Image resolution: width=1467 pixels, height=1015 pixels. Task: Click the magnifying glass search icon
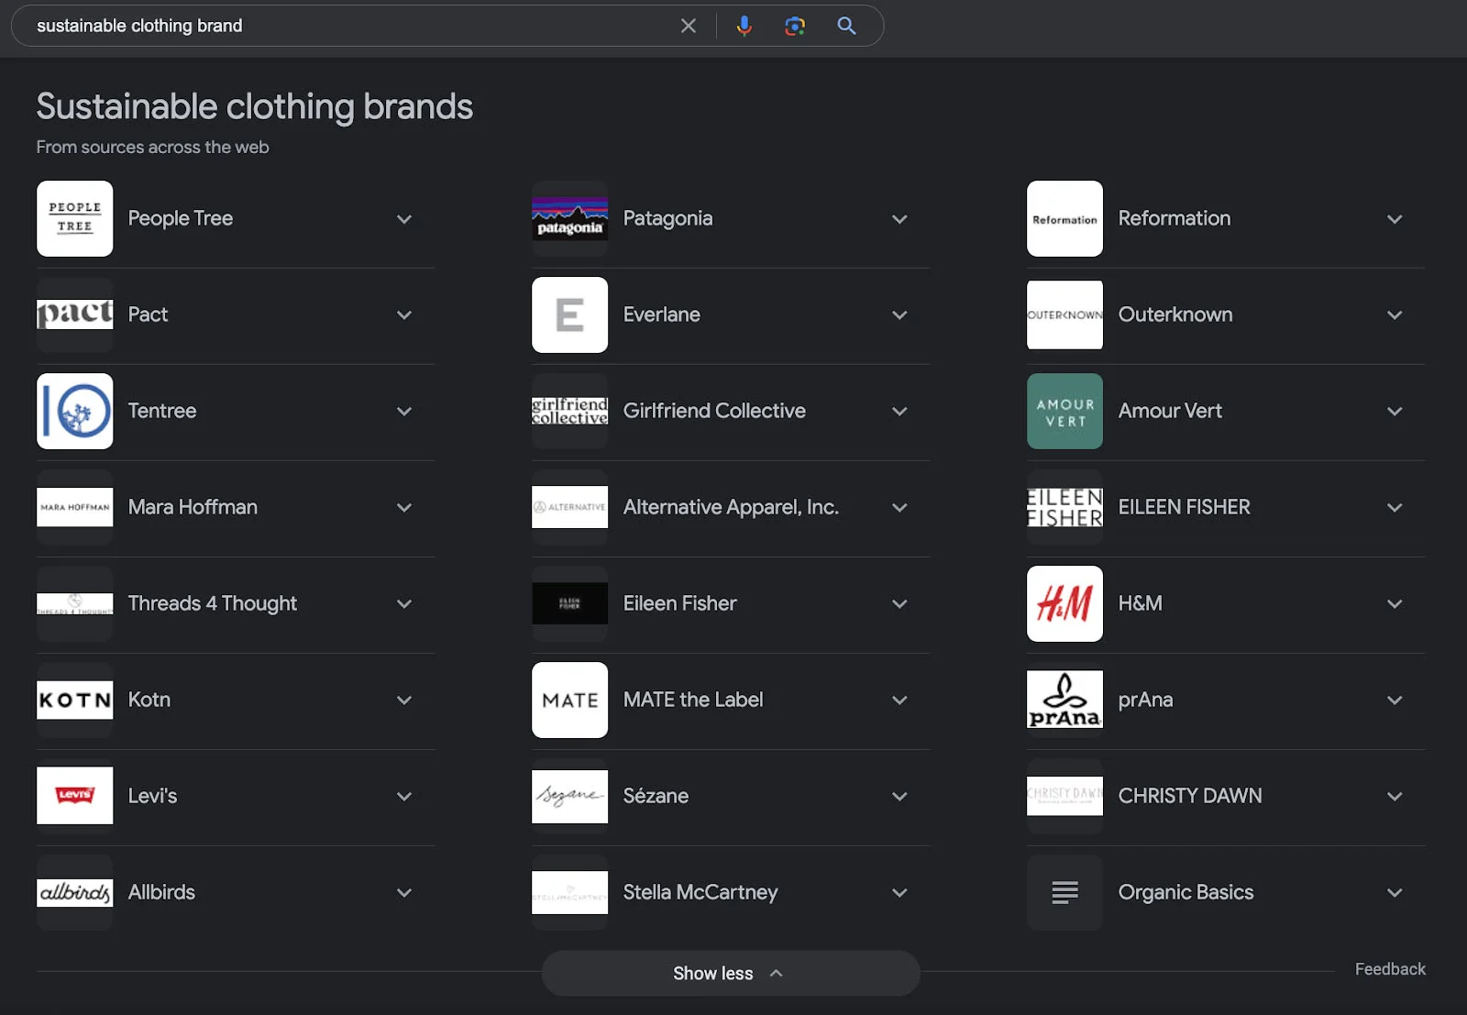[847, 26]
